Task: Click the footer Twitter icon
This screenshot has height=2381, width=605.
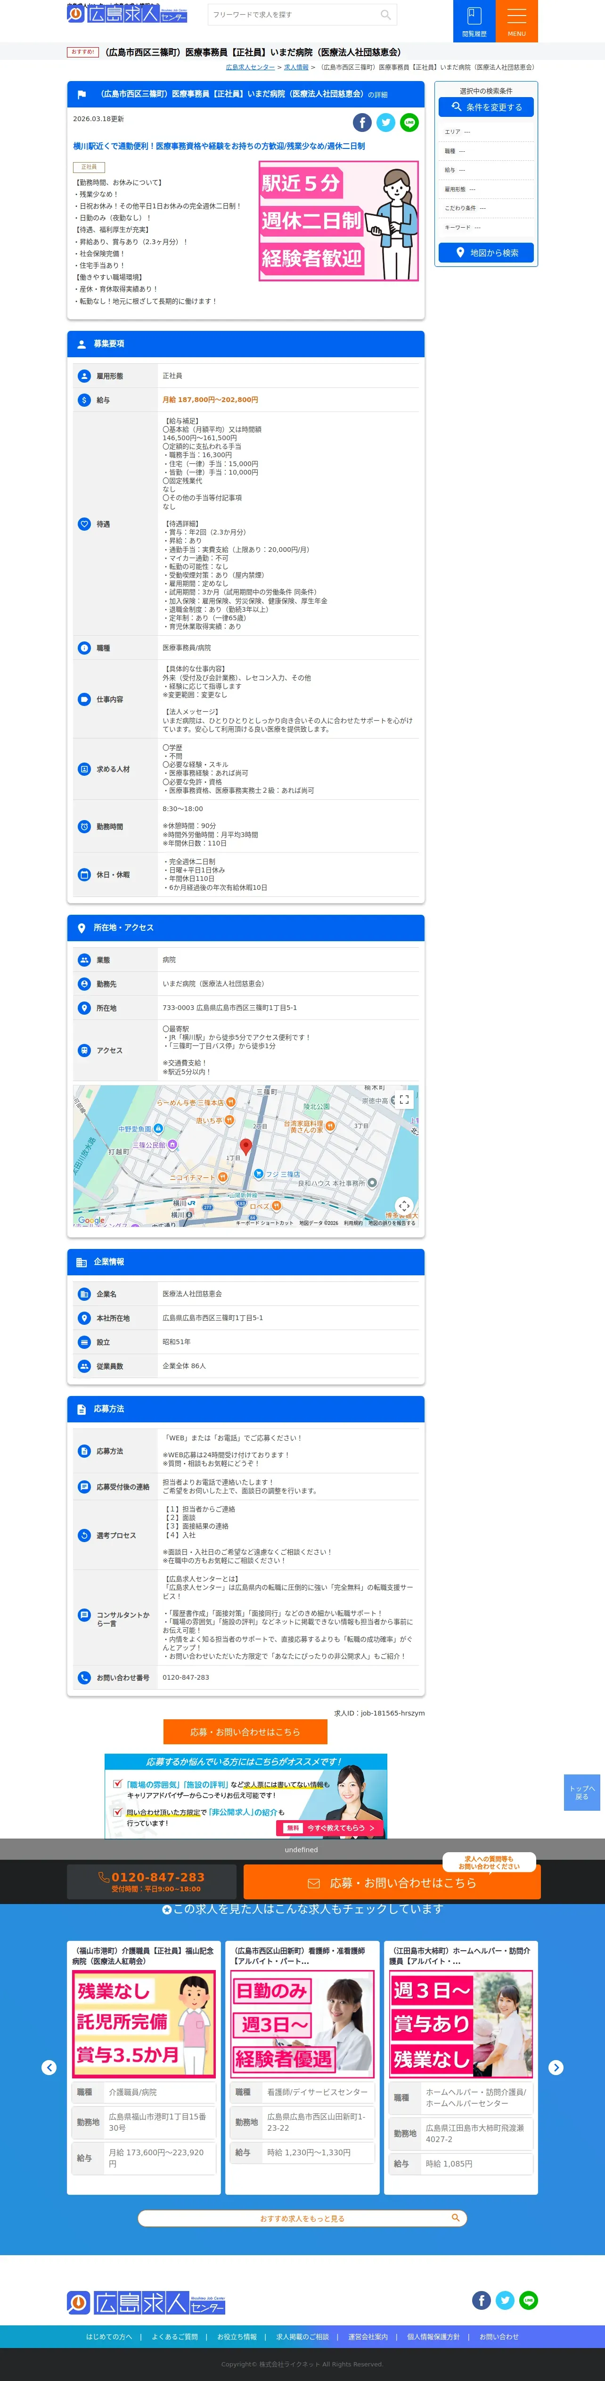Action: pyautogui.click(x=505, y=2299)
